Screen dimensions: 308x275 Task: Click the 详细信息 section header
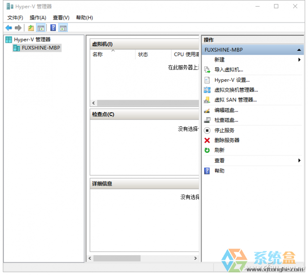144,184
